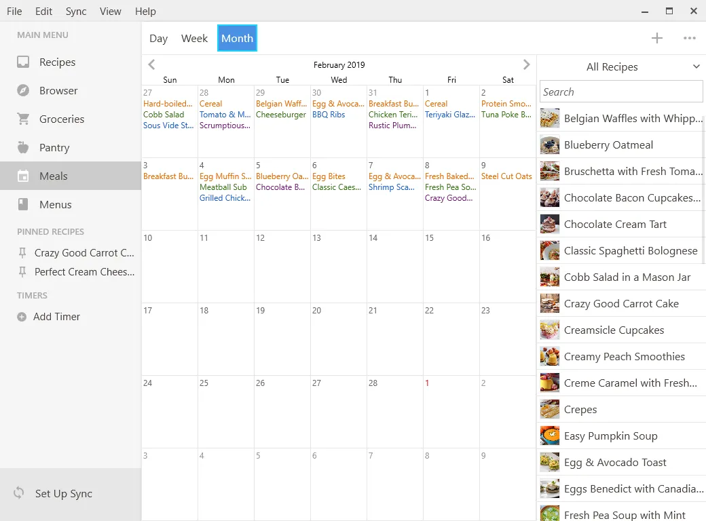Screen dimensions: 706x521
Task: Expand the All Recipes dropdown
Action: (696, 66)
